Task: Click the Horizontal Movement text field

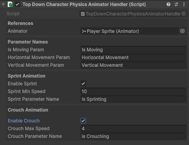Action: pyautogui.click(x=133, y=57)
